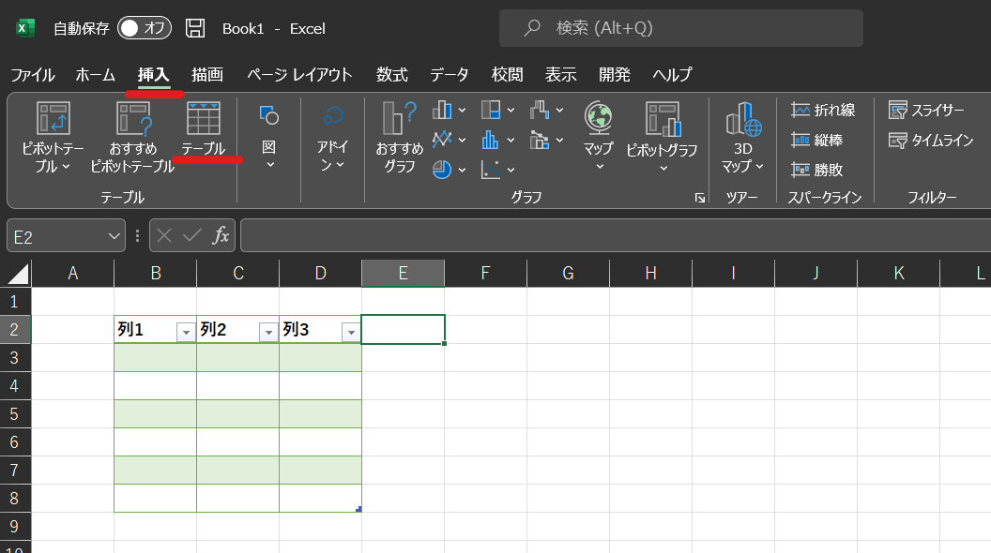Insert a pie or doughnut chart
991x553 pixels.
pos(442,170)
